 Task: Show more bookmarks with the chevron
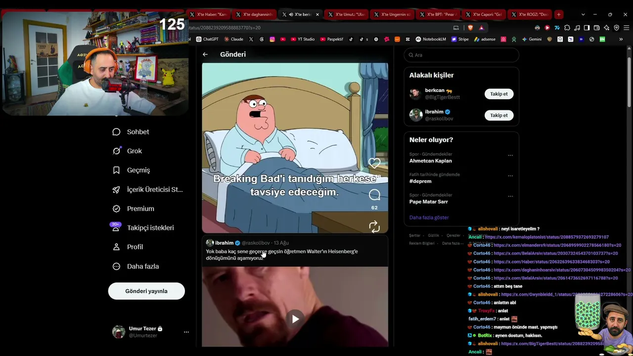[621, 39]
